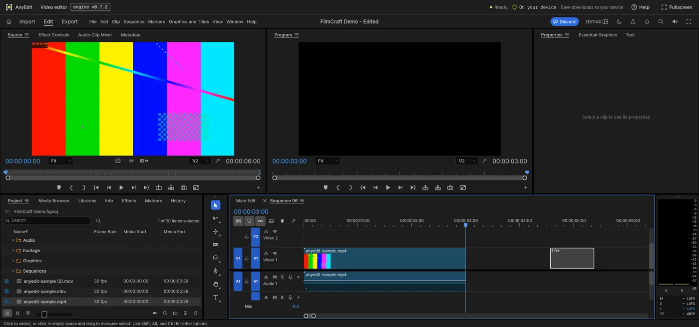Image resolution: width=699 pixels, height=327 pixels.
Task: Click Lift button in Program monitor
Action: [x=425, y=187]
